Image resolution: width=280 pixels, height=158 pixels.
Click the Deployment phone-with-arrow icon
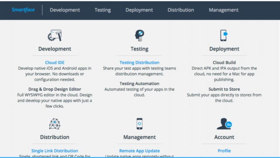coord(224,35)
